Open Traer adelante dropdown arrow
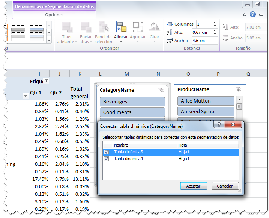This screenshot has width=269, height=218. [76, 42]
